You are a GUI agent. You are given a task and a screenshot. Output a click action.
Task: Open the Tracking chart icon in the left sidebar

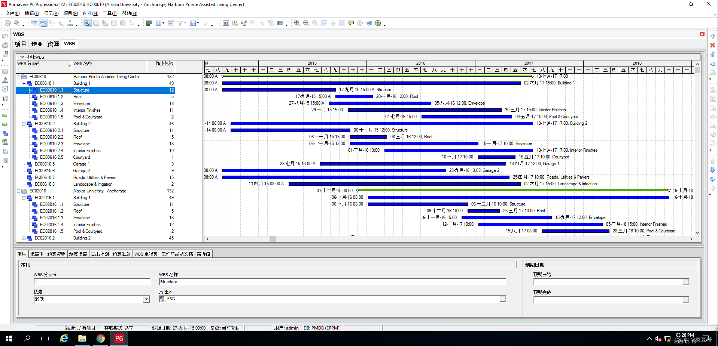5,98
